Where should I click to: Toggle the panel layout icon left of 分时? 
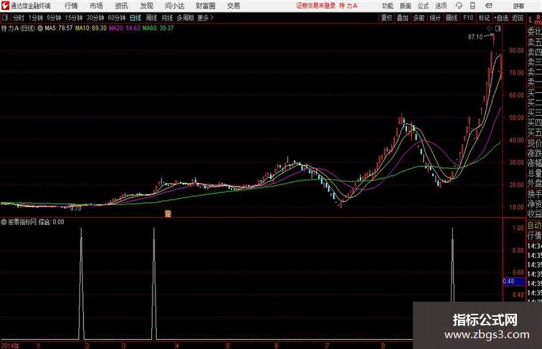pos(5,18)
